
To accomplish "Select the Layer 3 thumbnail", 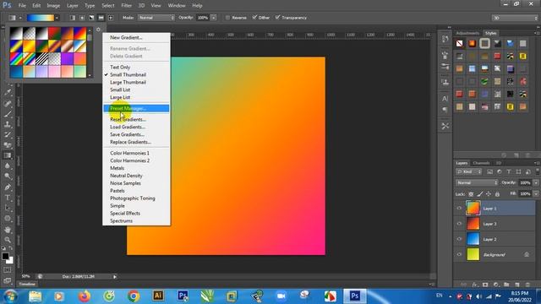I will 473,224.
